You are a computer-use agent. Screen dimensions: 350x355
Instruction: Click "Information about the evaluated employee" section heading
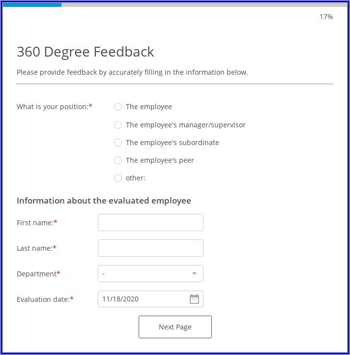click(104, 201)
